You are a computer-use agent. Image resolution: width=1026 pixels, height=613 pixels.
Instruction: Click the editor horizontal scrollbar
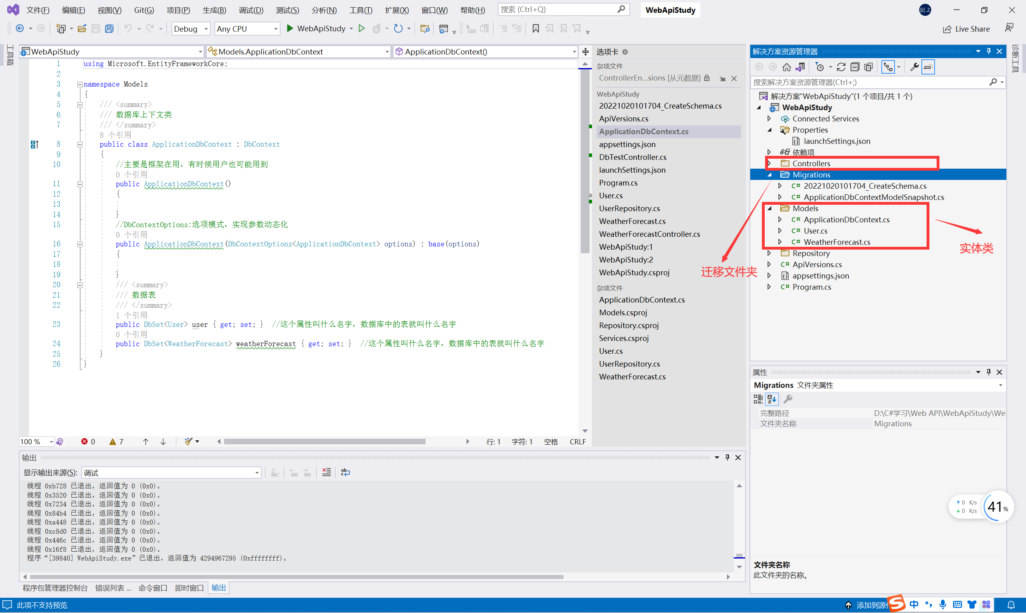(x=324, y=442)
